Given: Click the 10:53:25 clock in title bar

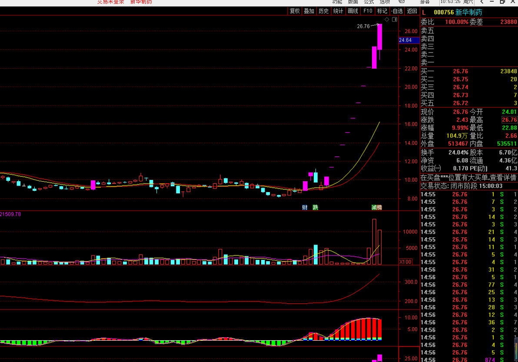Looking at the screenshot, I should coord(450,2).
